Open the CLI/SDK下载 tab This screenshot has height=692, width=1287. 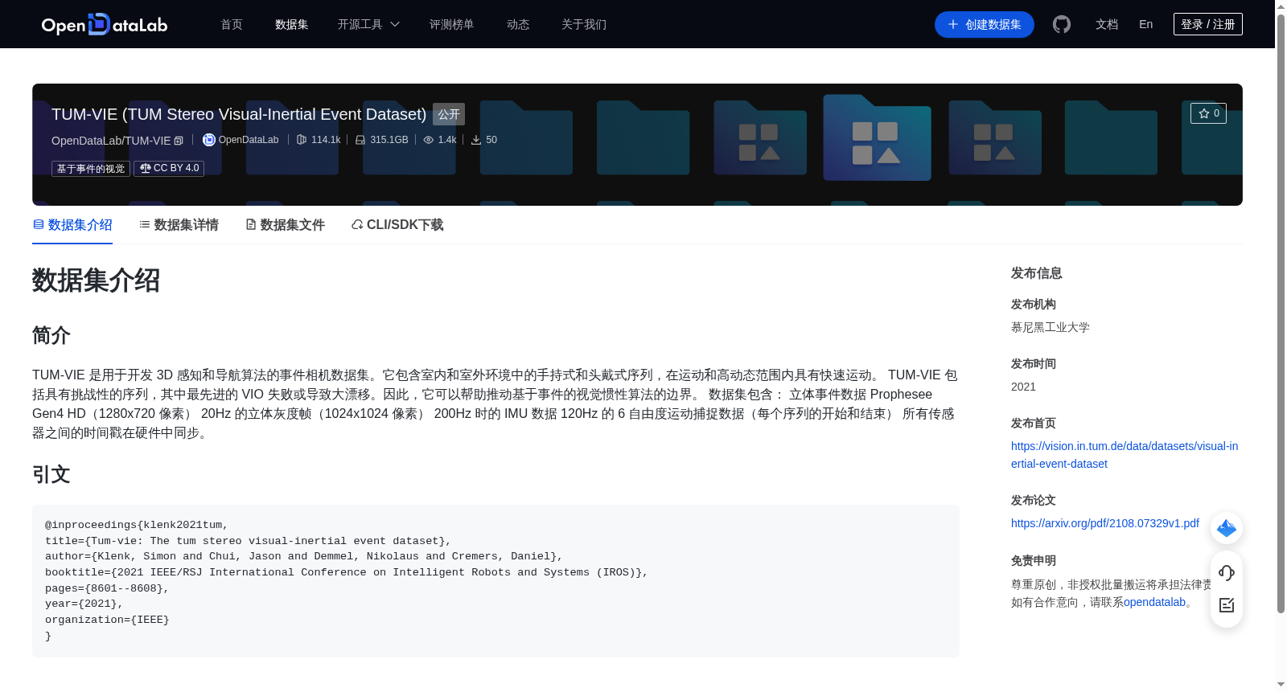pyautogui.click(x=397, y=225)
